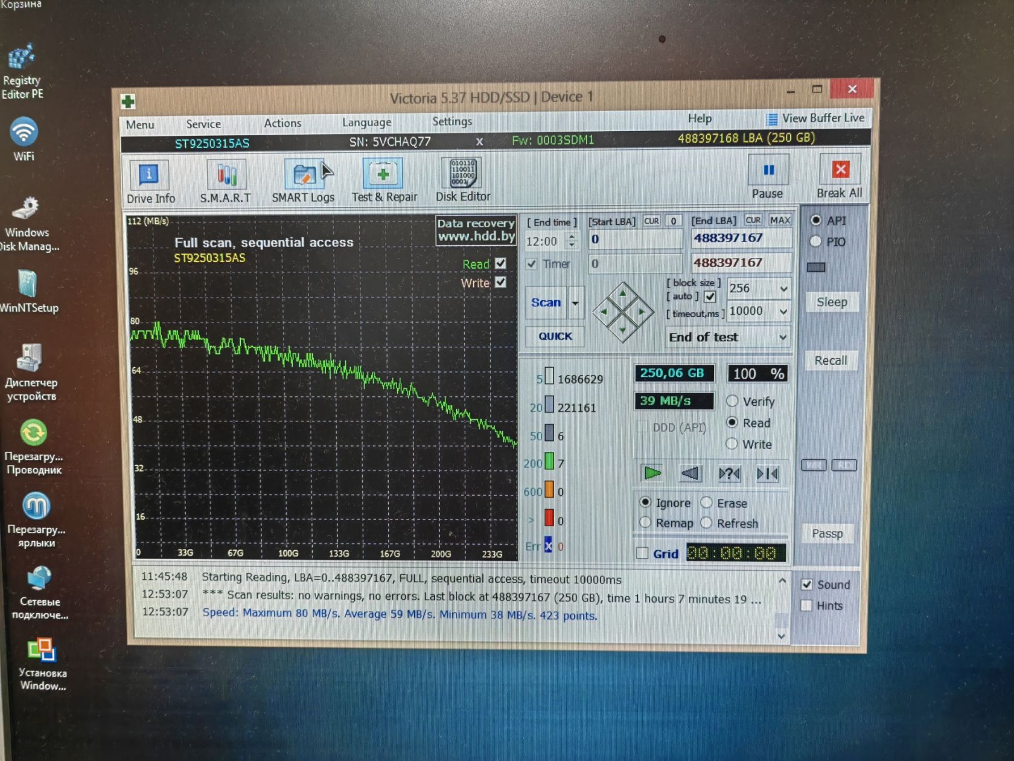Open the Disk Editor icon
Image resolution: width=1014 pixels, height=761 pixels.
(x=463, y=179)
